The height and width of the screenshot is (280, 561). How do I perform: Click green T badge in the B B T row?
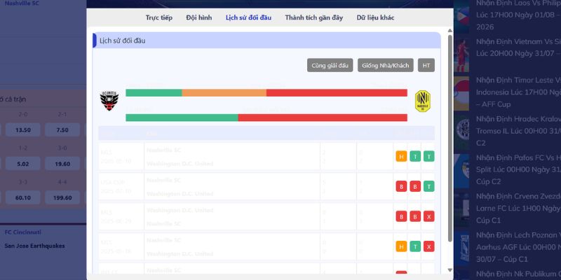(x=429, y=186)
